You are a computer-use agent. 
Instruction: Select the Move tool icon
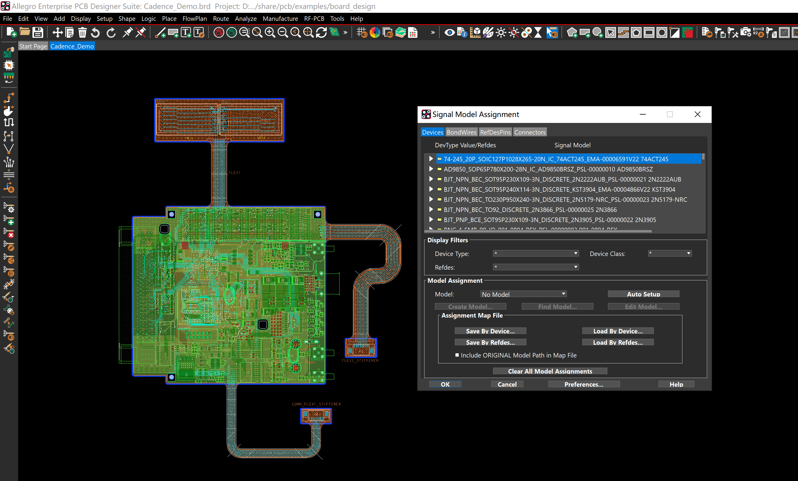tap(57, 32)
